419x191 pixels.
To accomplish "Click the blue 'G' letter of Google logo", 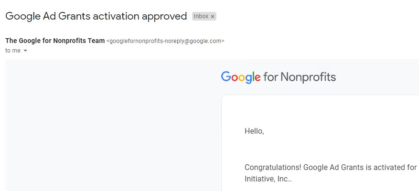I will (x=226, y=77).
